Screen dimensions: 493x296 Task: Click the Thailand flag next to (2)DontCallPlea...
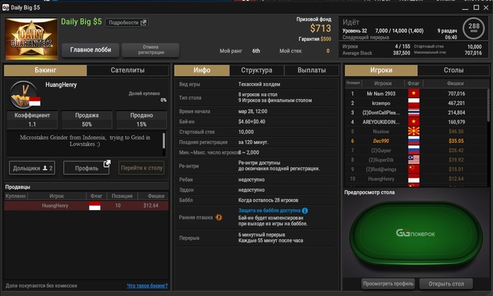413,112
